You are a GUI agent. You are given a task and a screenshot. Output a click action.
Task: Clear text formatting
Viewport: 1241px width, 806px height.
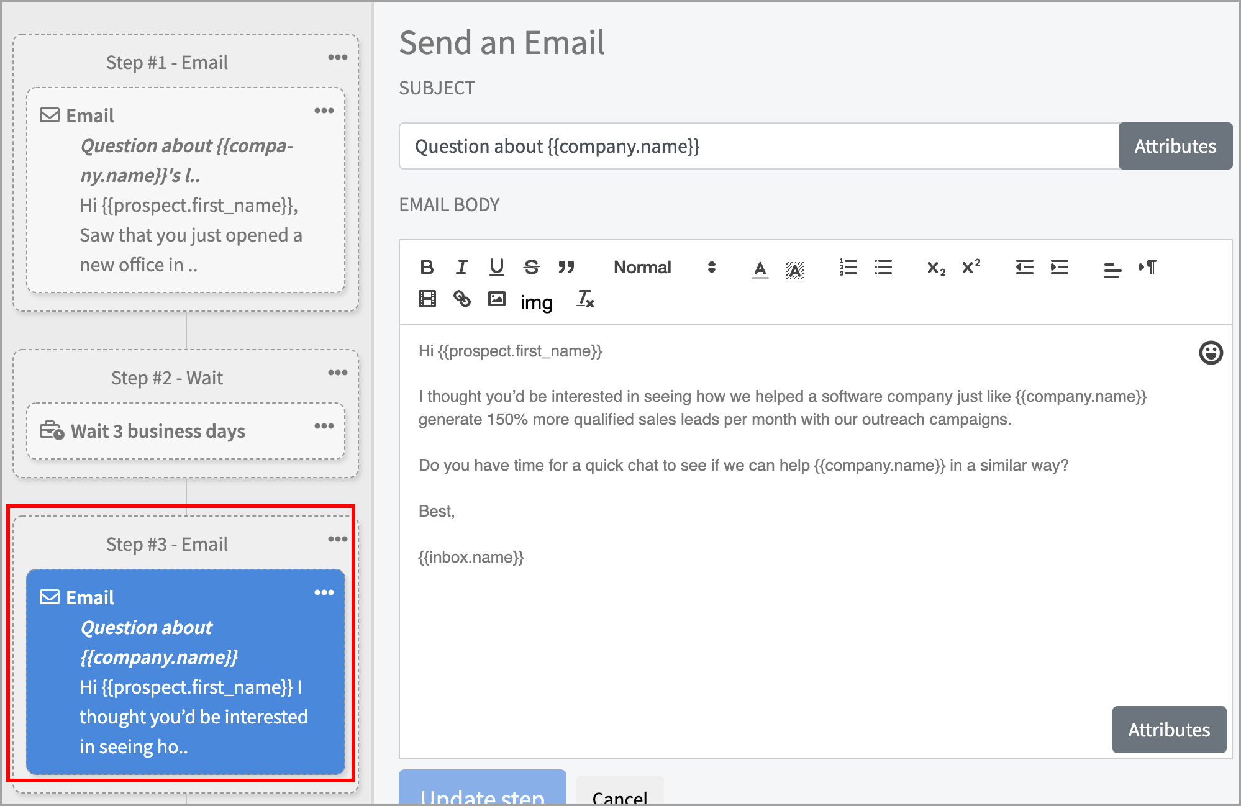[x=585, y=299]
